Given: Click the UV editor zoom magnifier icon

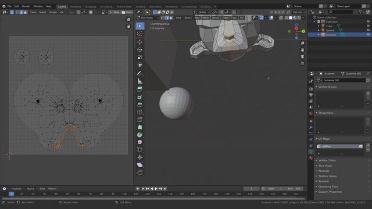Looking at the screenshot, I should pyautogui.click(x=128, y=20).
